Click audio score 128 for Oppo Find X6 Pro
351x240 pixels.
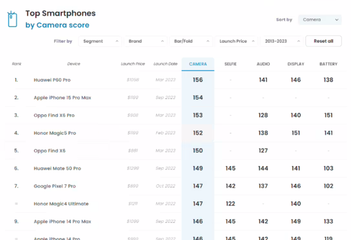(x=263, y=116)
